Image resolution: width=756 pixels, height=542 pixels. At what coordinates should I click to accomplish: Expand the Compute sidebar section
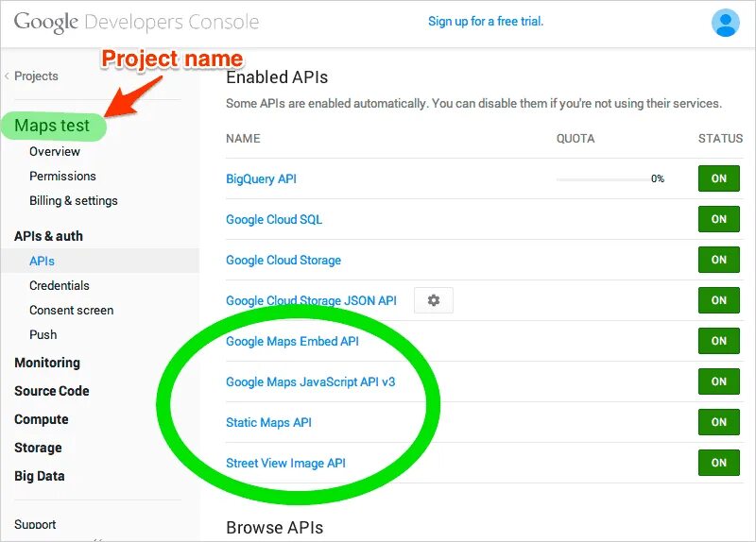click(42, 419)
